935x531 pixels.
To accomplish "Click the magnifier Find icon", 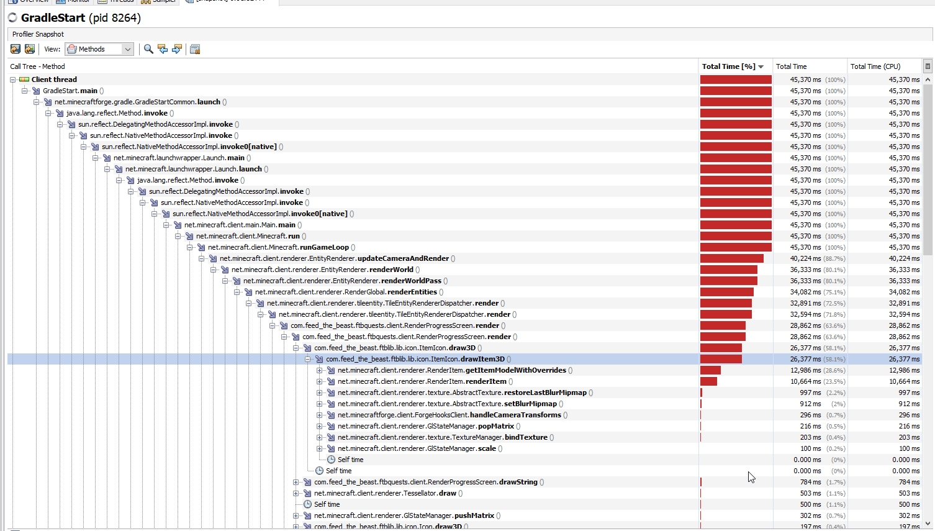I will click(x=148, y=49).
